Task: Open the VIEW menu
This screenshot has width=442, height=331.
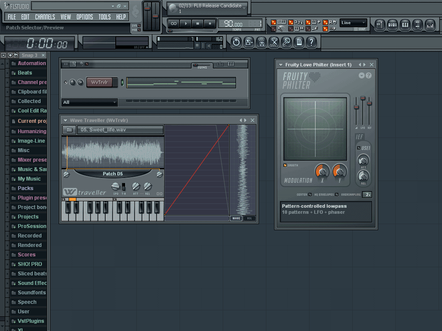Action: point(66,17)
